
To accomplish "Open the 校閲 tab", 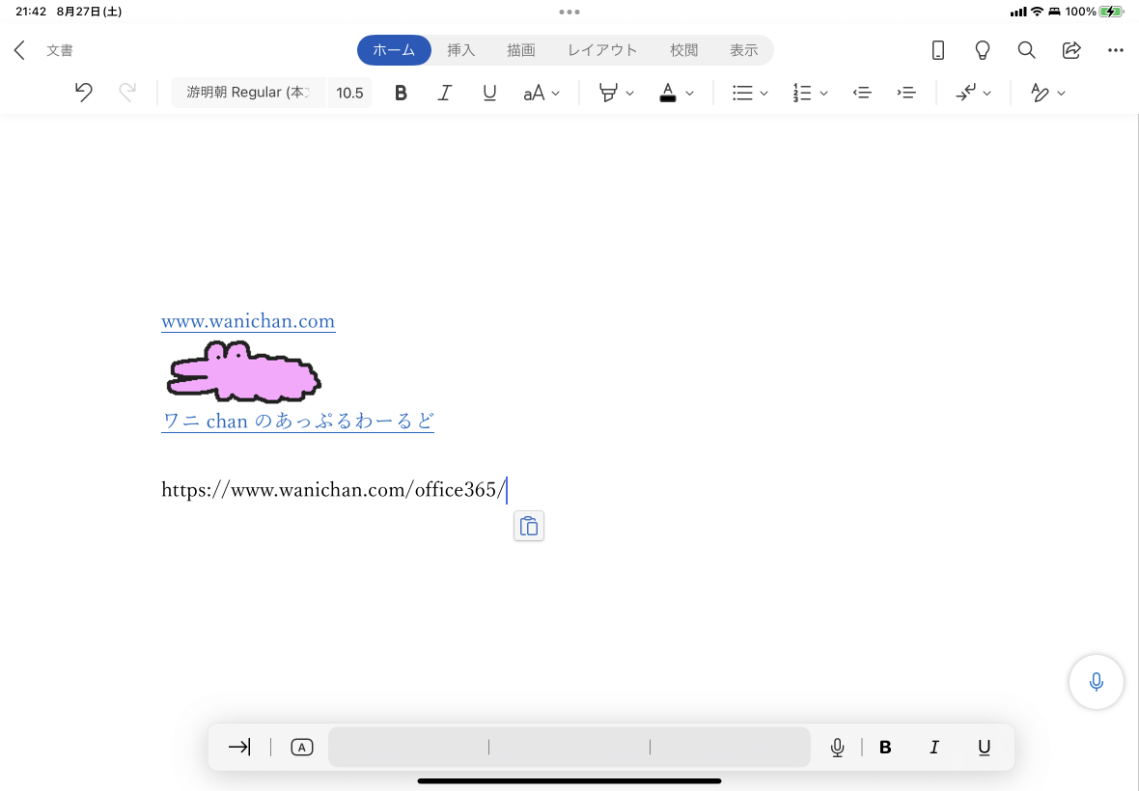I will (x=683, y=50).
